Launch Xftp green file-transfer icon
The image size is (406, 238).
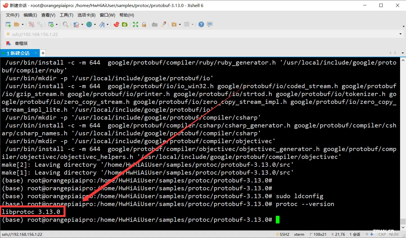[125, 24]
